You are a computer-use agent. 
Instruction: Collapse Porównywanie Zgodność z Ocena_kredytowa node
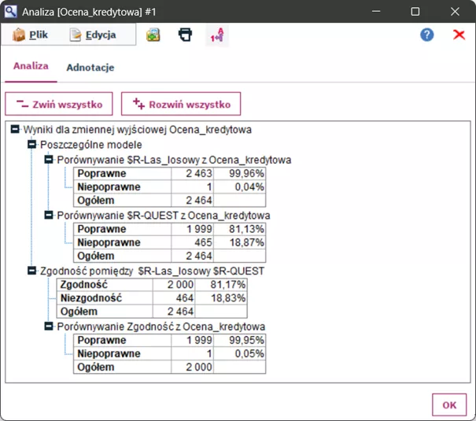(x=49, y=327)
